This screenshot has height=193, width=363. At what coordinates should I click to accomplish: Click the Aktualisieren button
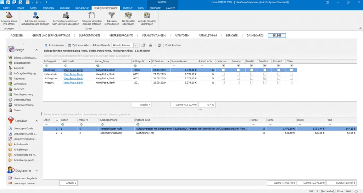(x=54, y=45)
